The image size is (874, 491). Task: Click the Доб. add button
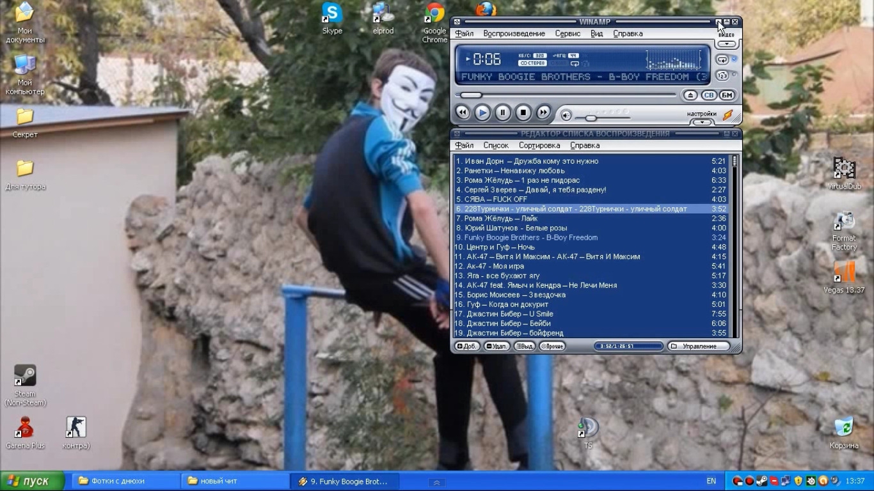pos(467,347)
